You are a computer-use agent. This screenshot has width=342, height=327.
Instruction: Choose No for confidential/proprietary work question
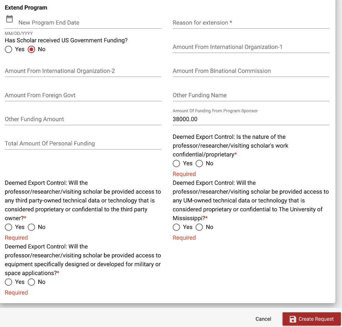click(199, 163)
